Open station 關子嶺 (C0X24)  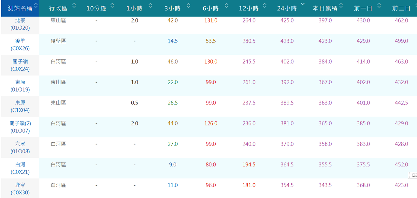click(x=20, y=65)
